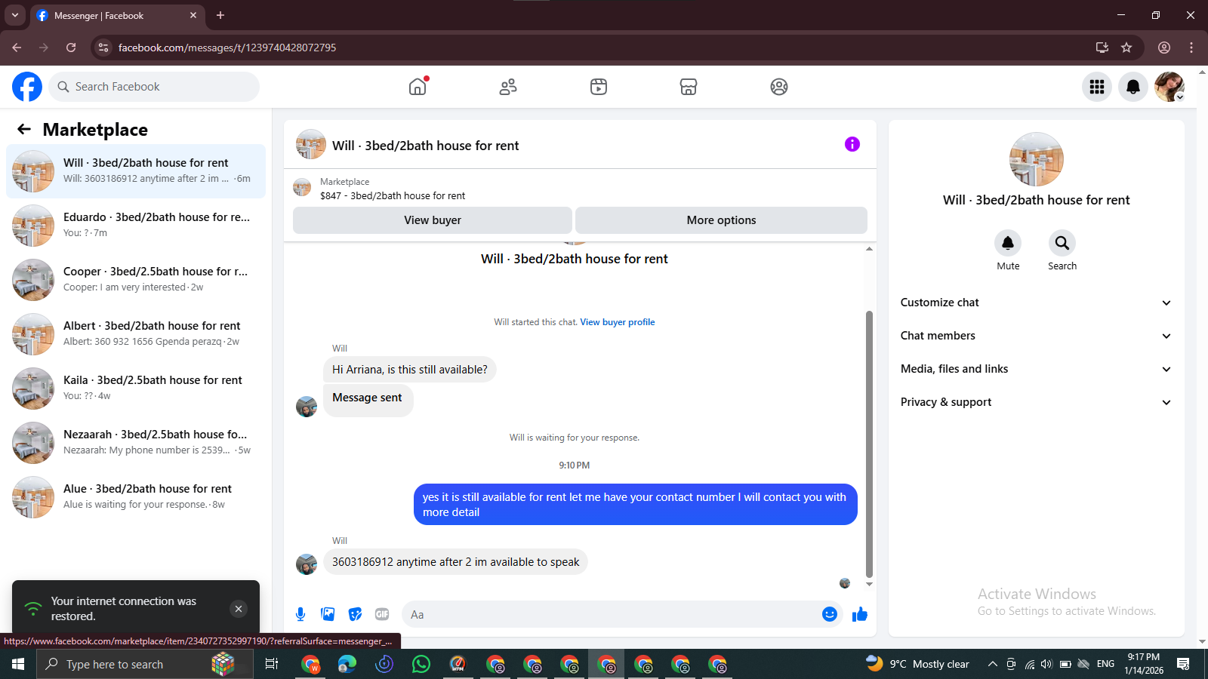The image size is (1208, 679).
Task: Reload the page in Chrome
Action: pyautogui.click(x=71, y=48)
